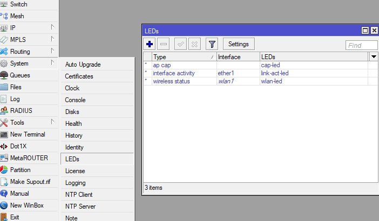This screenshot has height=221, width=379.
Task: Expand the Routing submenu arrow
Action: pyautogui.click(x=52, y=51)
